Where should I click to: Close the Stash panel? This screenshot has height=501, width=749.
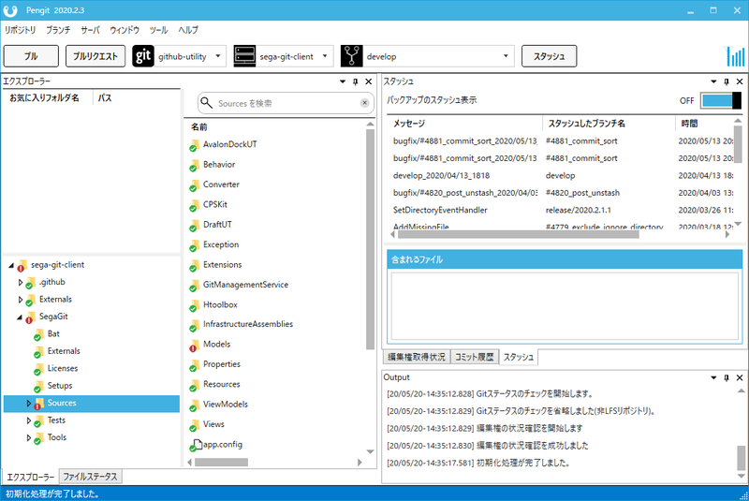pyautogui.click(x=740, y=81)
